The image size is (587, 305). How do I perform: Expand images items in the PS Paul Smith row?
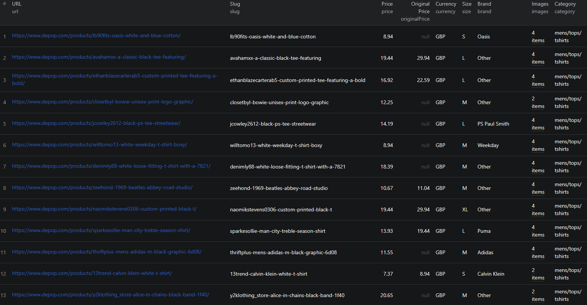coord(538,124)
